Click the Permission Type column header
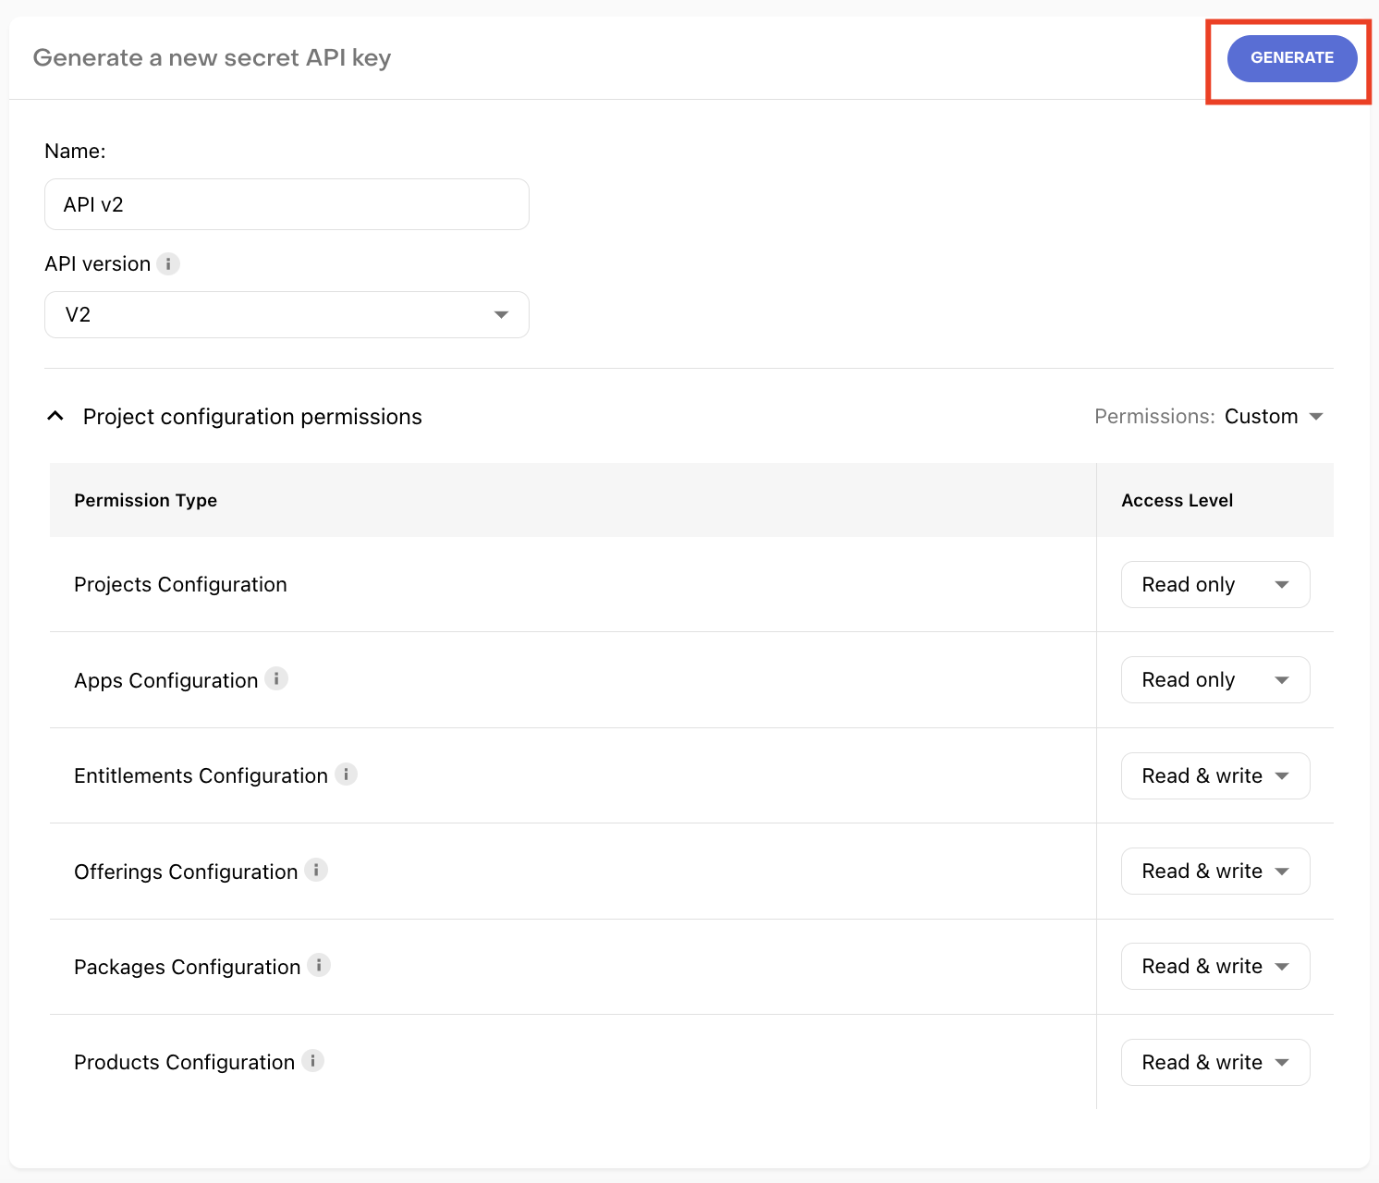 point(145,500)
